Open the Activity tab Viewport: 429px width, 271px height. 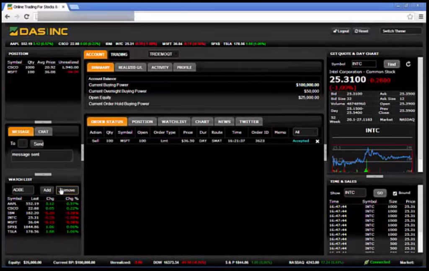click(160, 67)
